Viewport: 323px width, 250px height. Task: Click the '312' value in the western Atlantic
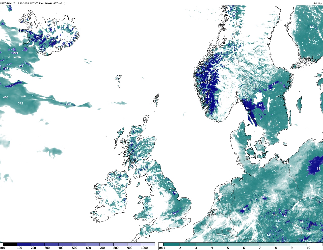(20, 103)
